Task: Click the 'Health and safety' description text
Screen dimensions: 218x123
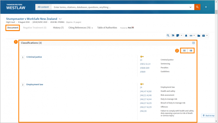Action: point(168,91)
